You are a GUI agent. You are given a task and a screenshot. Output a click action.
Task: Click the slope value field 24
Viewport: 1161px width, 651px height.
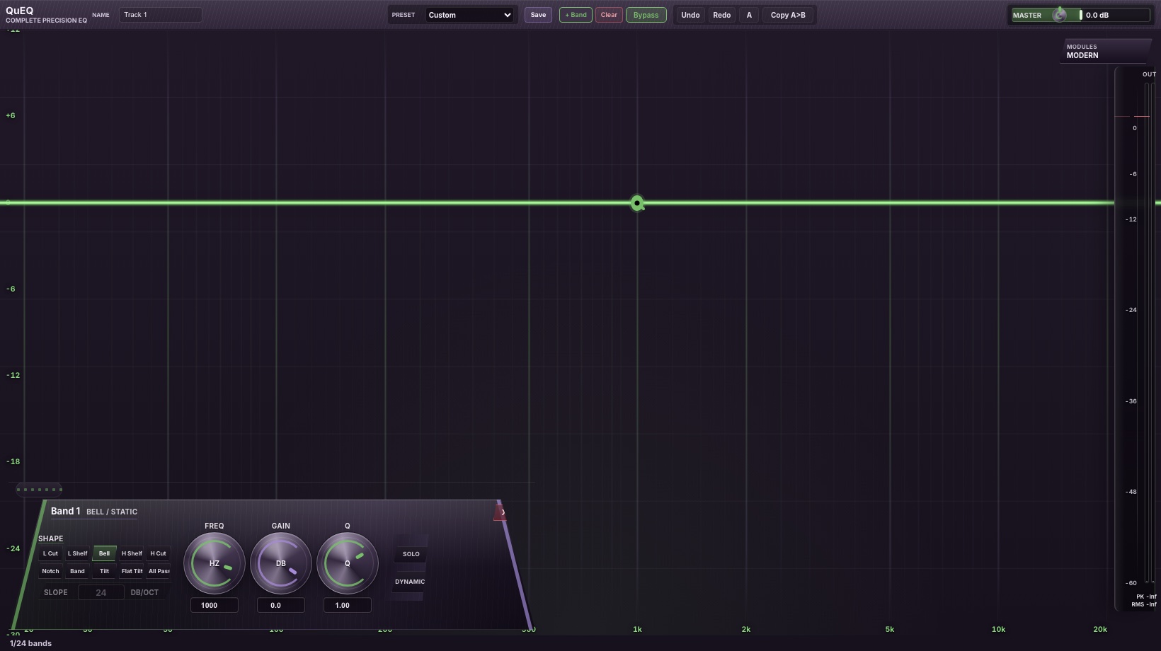(101, 593)
